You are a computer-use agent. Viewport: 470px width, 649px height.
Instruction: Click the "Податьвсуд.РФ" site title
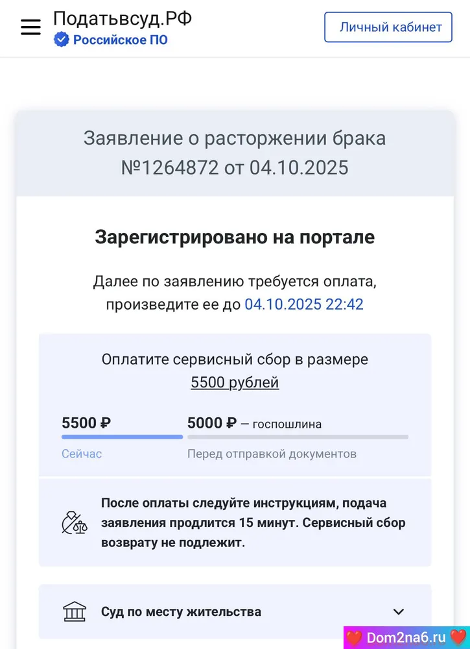[x=122, y=18]
